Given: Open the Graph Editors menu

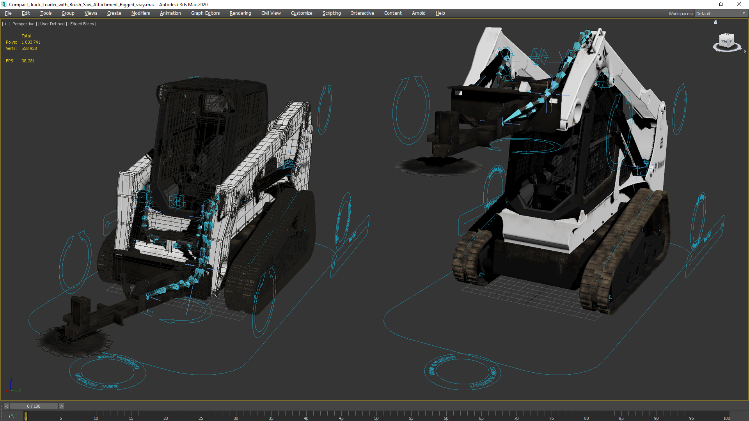Looking at the screenshot, I should [205, 13].
